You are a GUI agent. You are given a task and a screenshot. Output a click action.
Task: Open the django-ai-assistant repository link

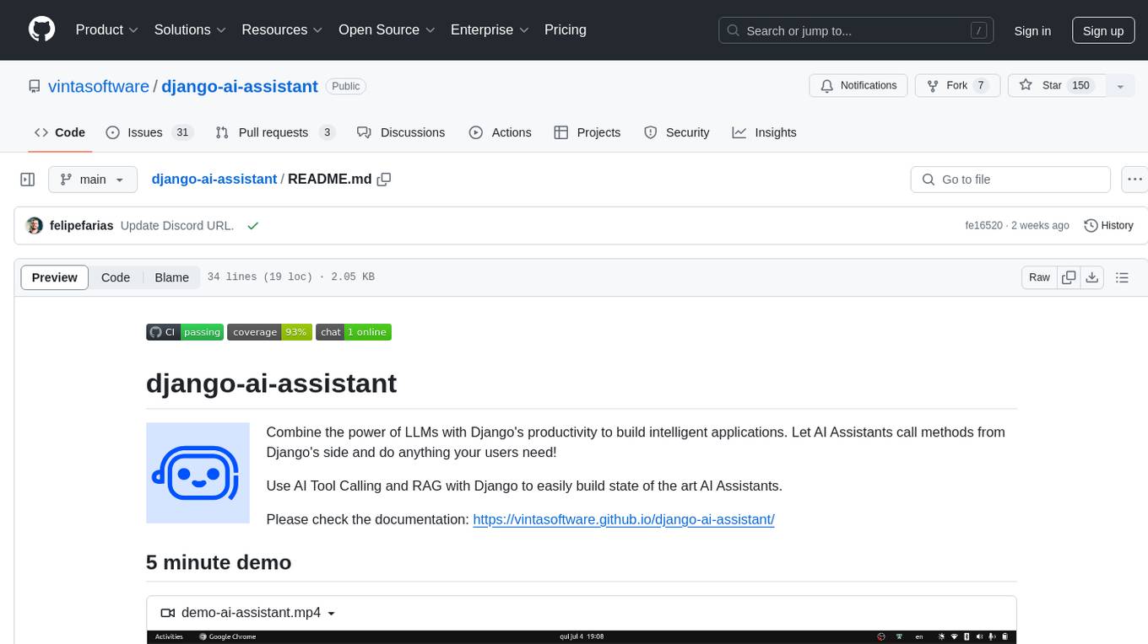240,86
